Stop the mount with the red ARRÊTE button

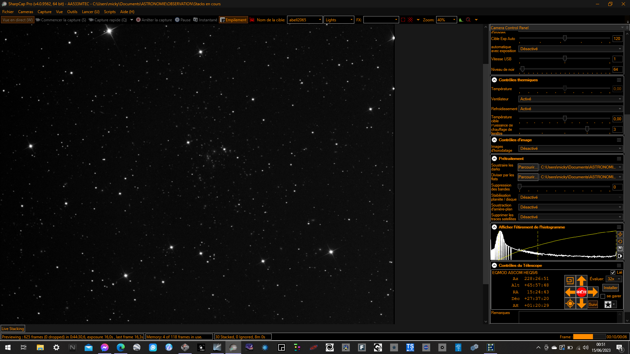(581, 292)
